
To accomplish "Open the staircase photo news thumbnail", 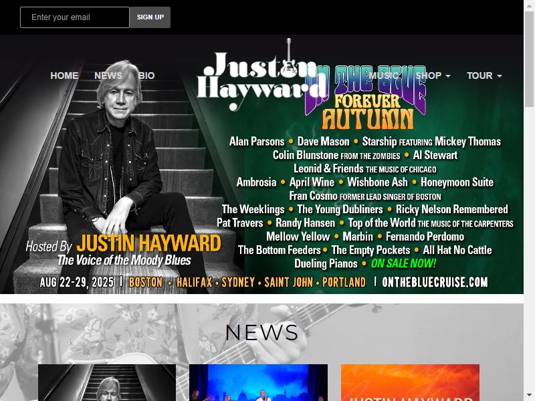I will coord(107,382).
